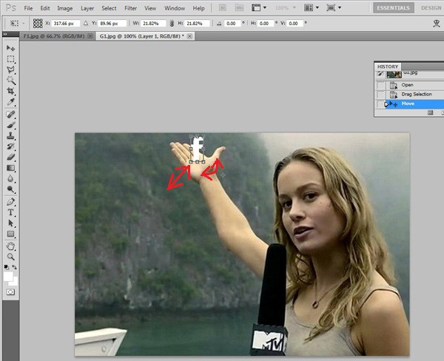Set history brush source for Drag Selection
Viewport: 444px width, 361px height.
click(x=380, y=94)
